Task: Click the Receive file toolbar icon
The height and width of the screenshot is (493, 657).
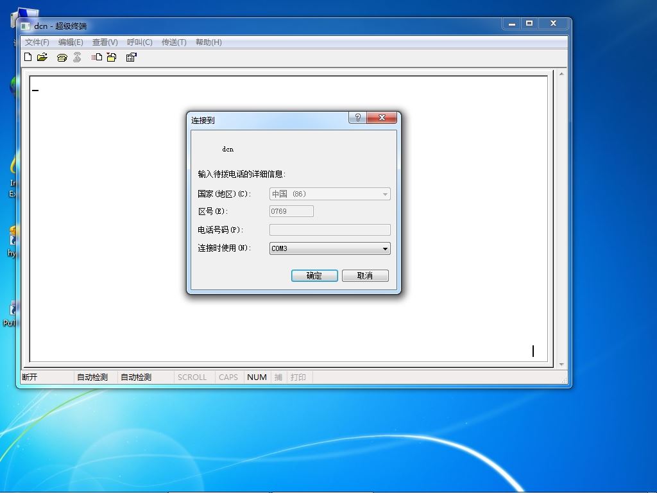Action: [x=112, y=57]
